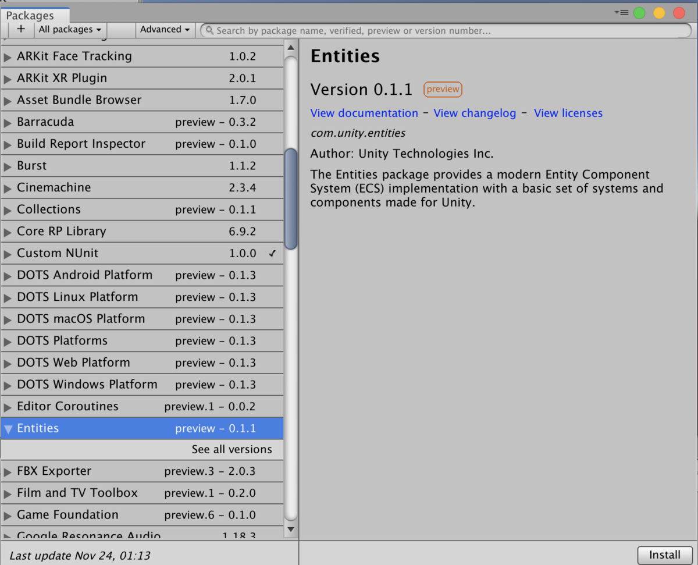Viewport: 698px width, 565px height.
Task: Expand the Collections package arrow
Action: 8,210
